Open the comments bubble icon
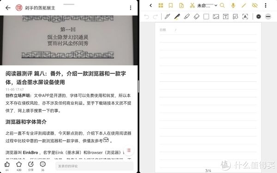The height and width of the screenshot is (173, 277). 43,164
